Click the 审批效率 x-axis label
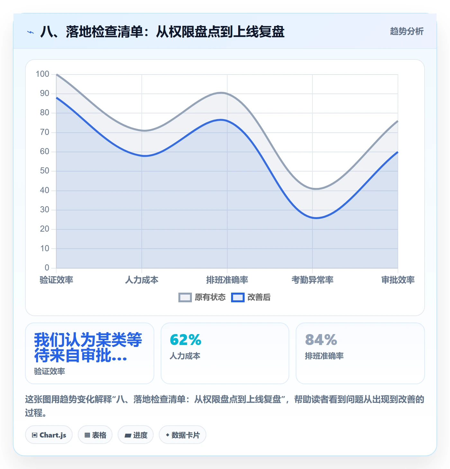450x469 pixels. click(398, 280)
